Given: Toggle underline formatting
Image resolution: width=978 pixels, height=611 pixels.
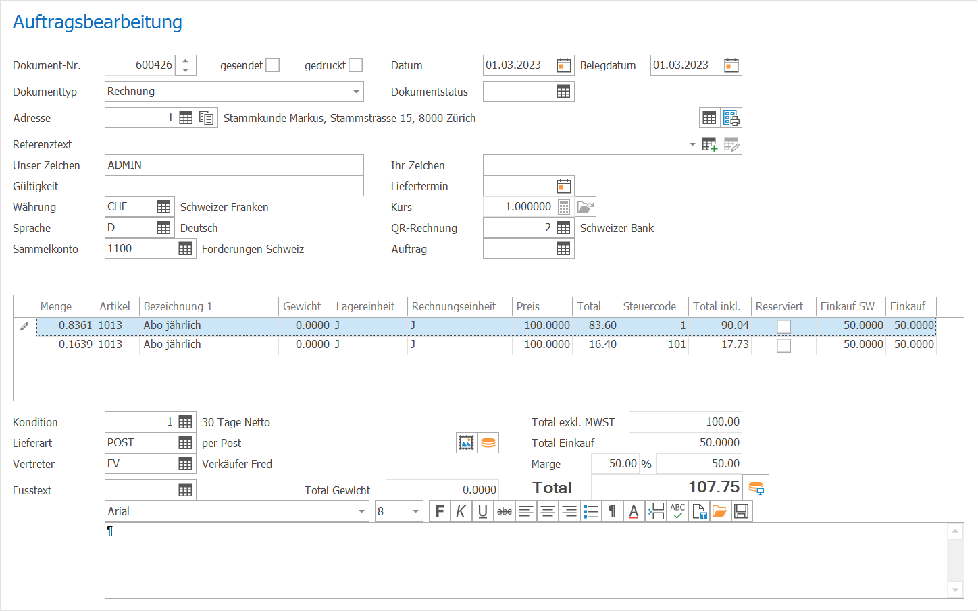Looking at the screenshot, I should [483, 511].
